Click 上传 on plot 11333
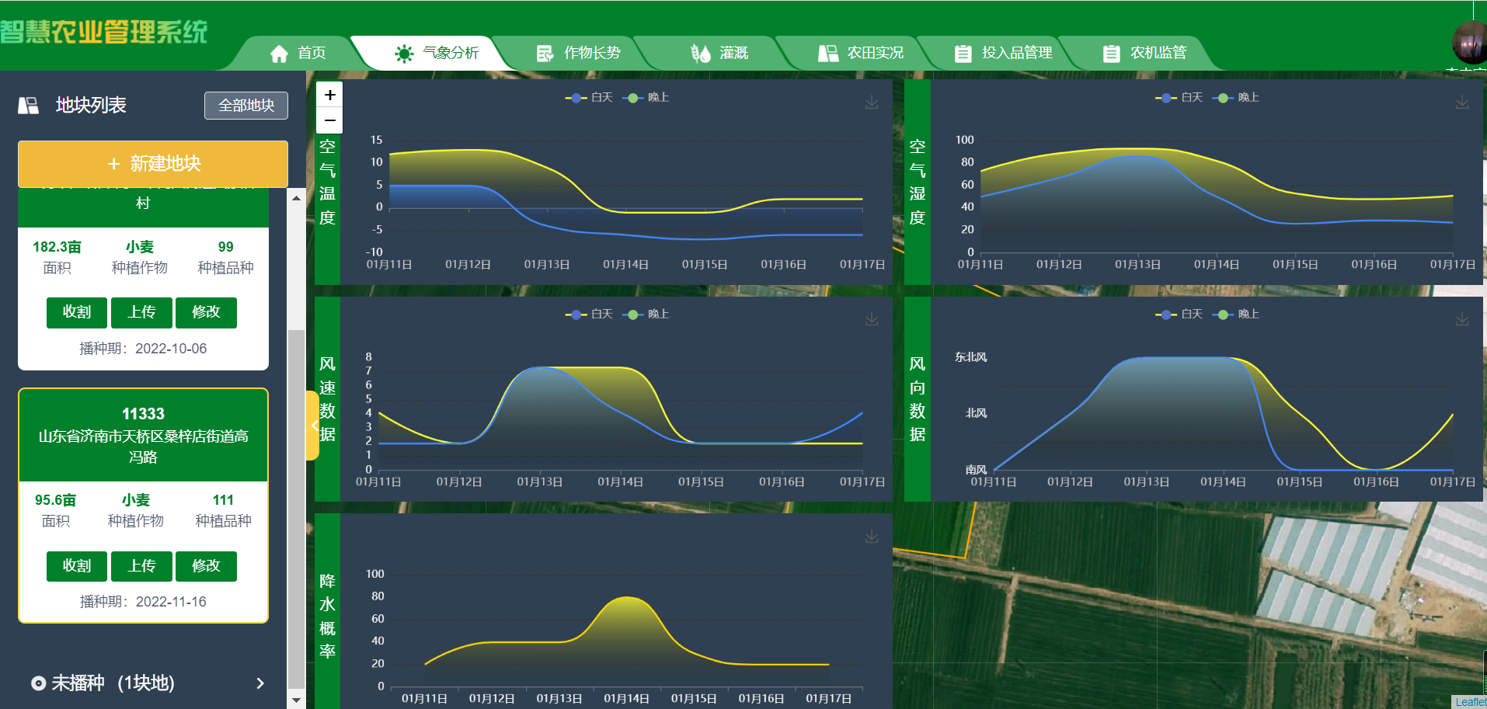Screen dimensions: 1487x709 point(141,566)
